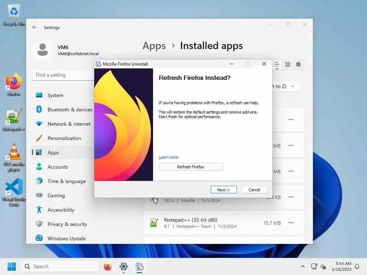
Task: Switch to Settings via taskbar gear icon
Action: click(x=124, y=266)
